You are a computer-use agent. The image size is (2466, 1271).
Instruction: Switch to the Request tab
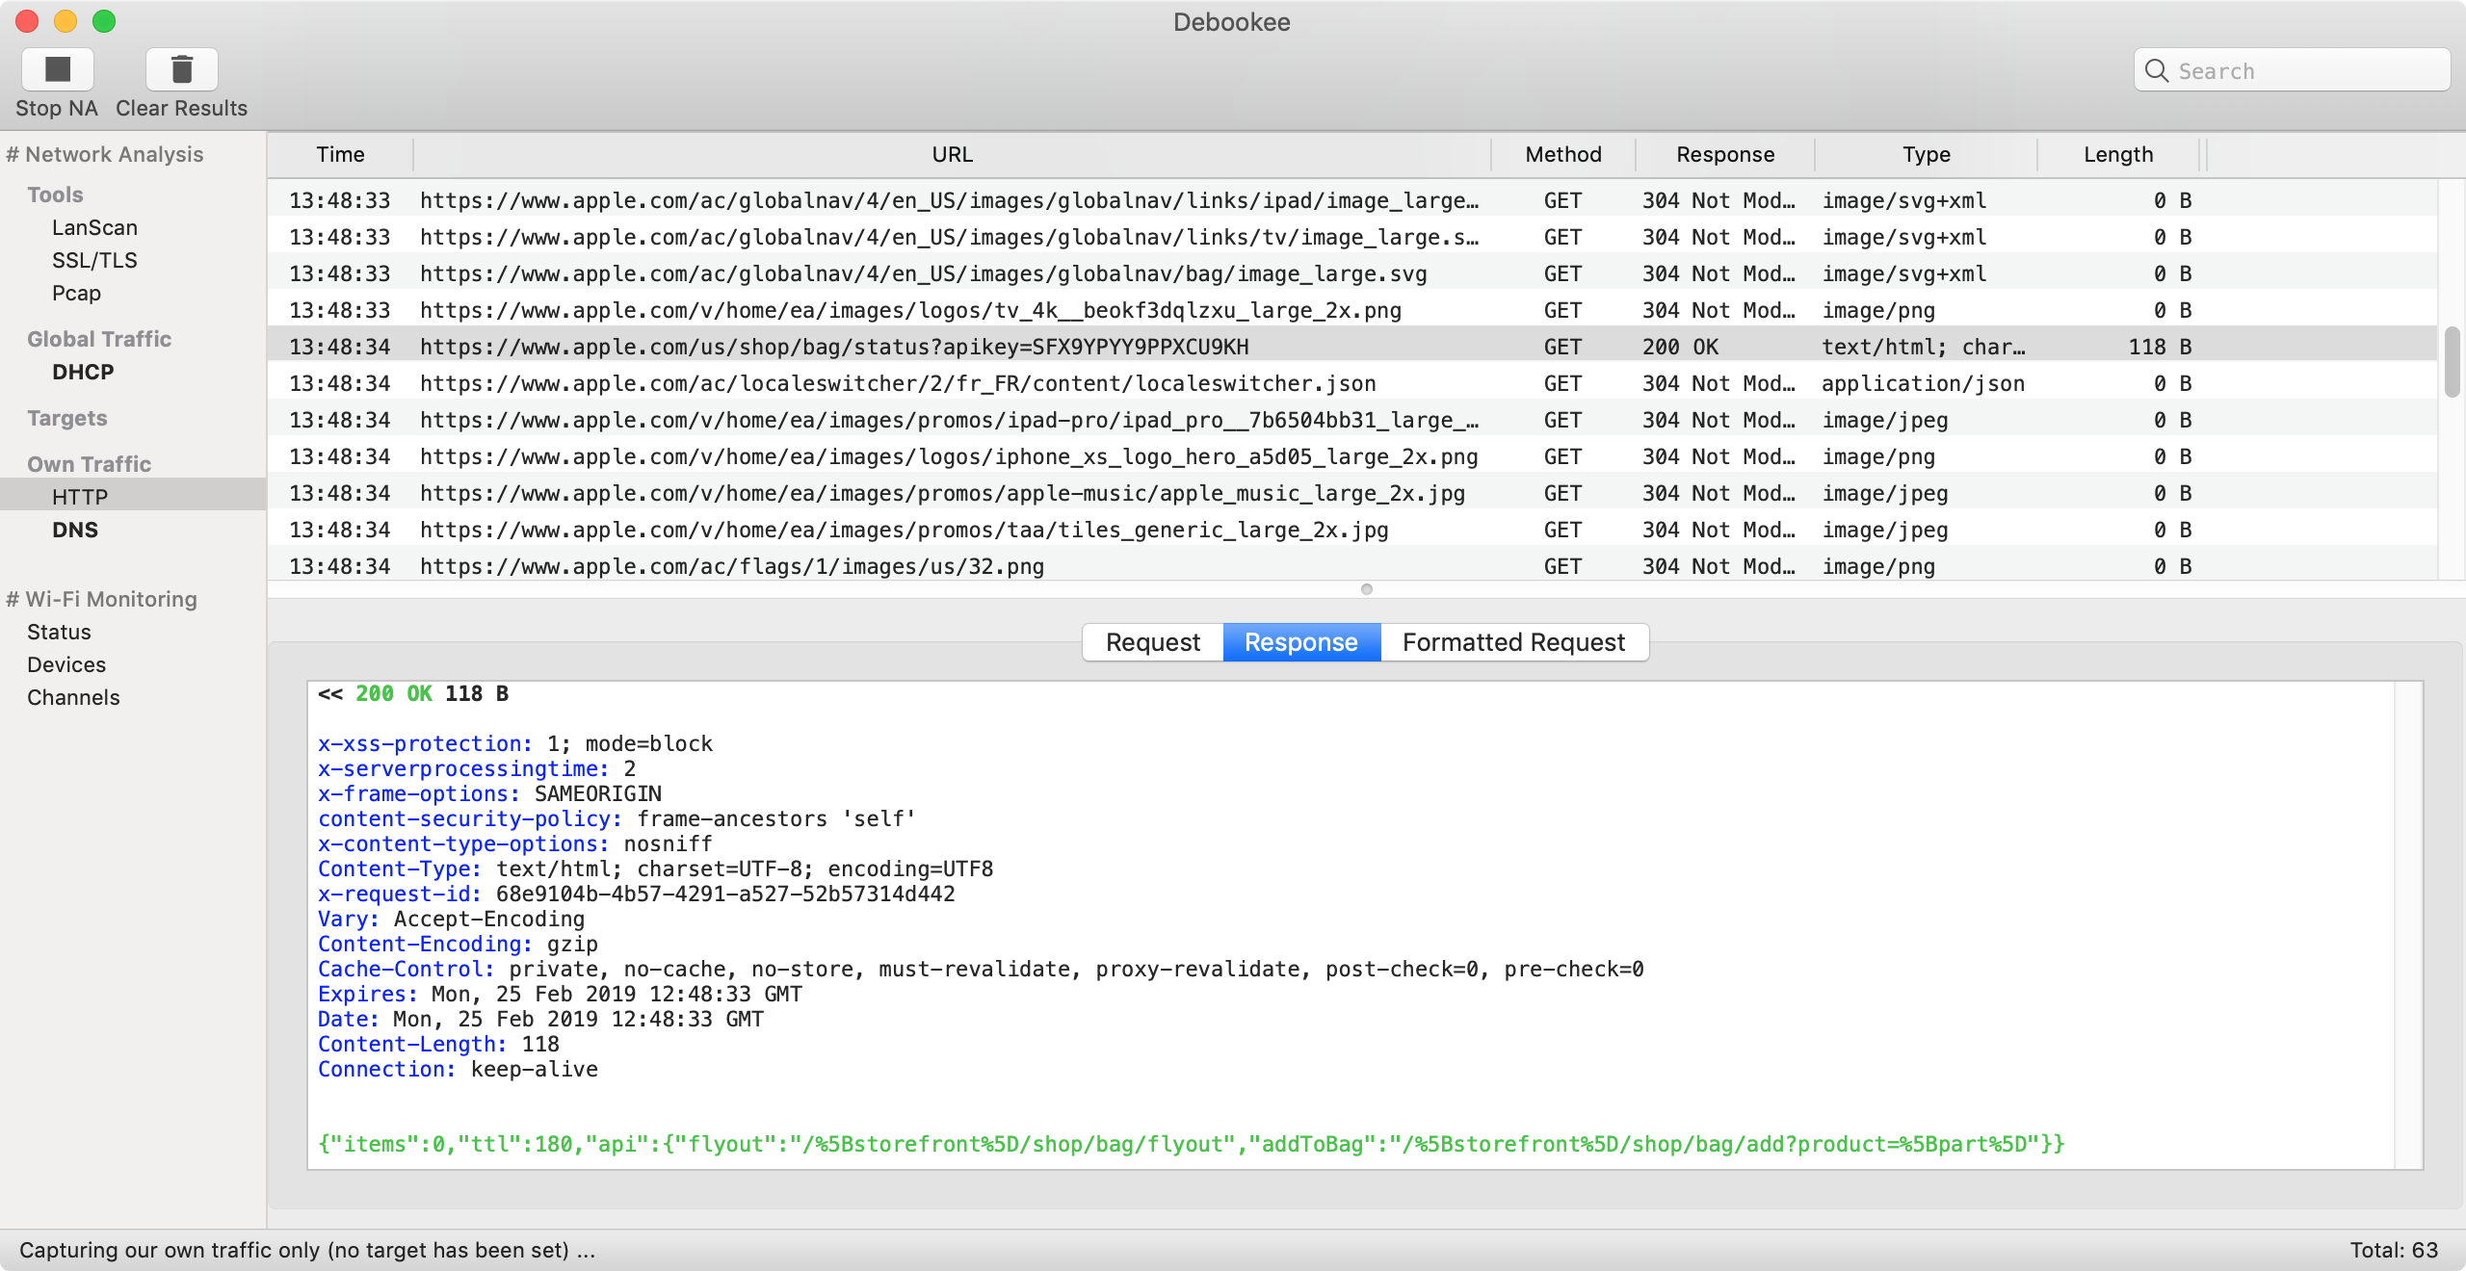point(1153,642)
